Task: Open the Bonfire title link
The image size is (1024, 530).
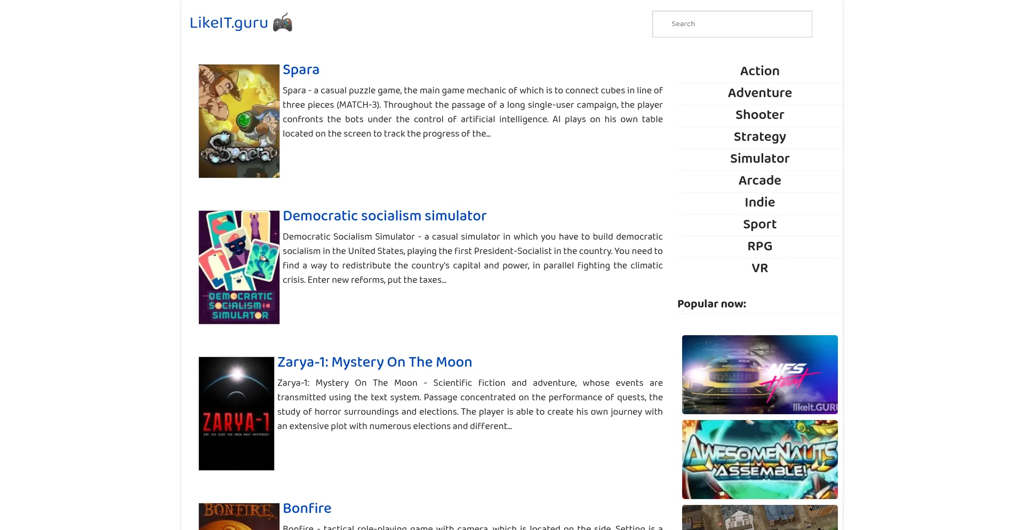Action: tap(307, 509)
